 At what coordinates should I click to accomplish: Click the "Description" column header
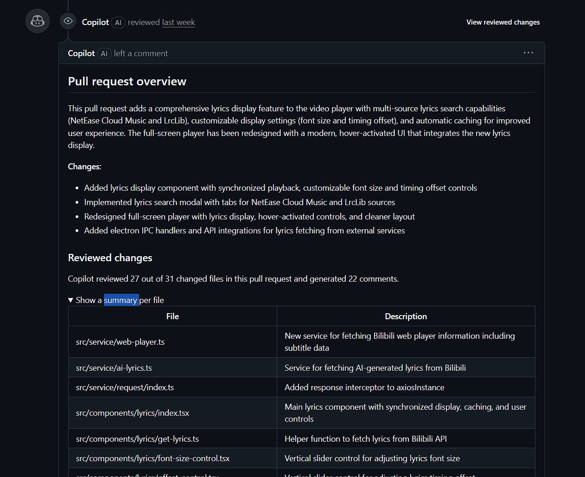point(406,316)
